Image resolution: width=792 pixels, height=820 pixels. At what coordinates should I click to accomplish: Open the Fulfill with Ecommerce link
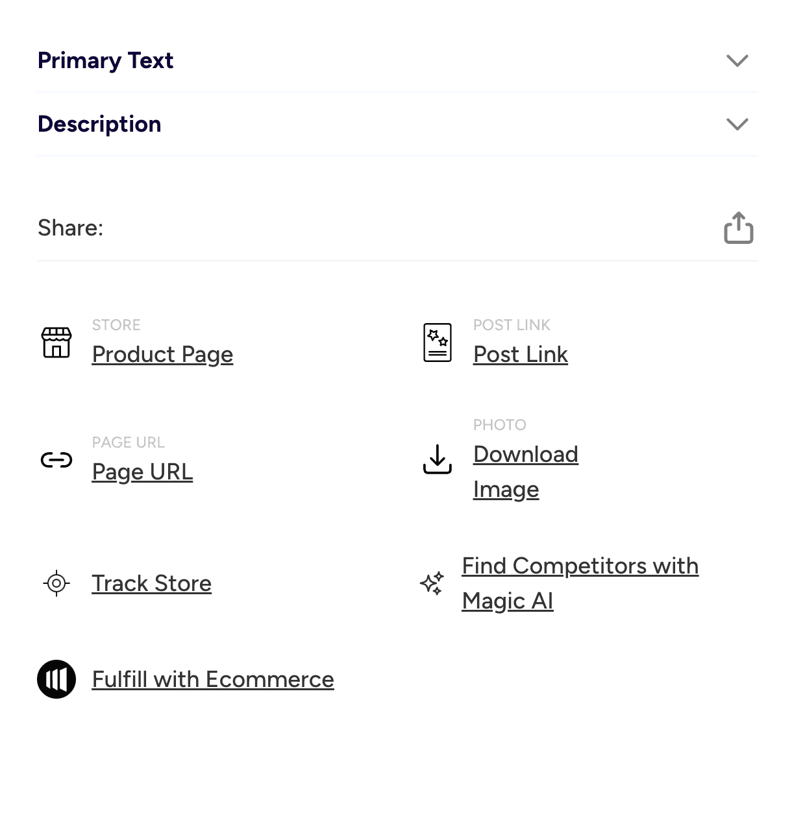pyautogui.click(x=213, y=680)
